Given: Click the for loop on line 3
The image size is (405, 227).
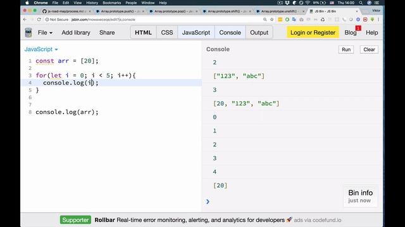Looking at the screenshot, I should pos(85,76).
